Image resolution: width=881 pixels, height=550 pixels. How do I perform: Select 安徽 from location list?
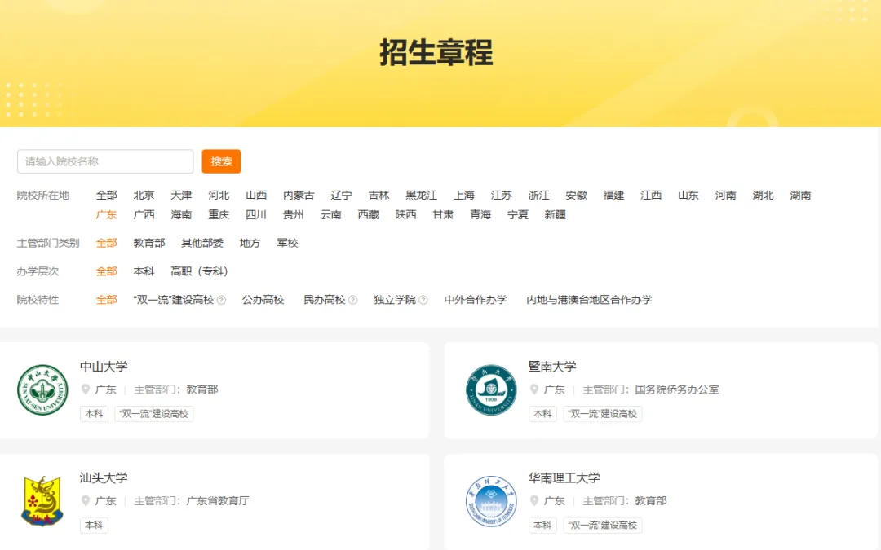pyautogui.click(x=577, y=196)
